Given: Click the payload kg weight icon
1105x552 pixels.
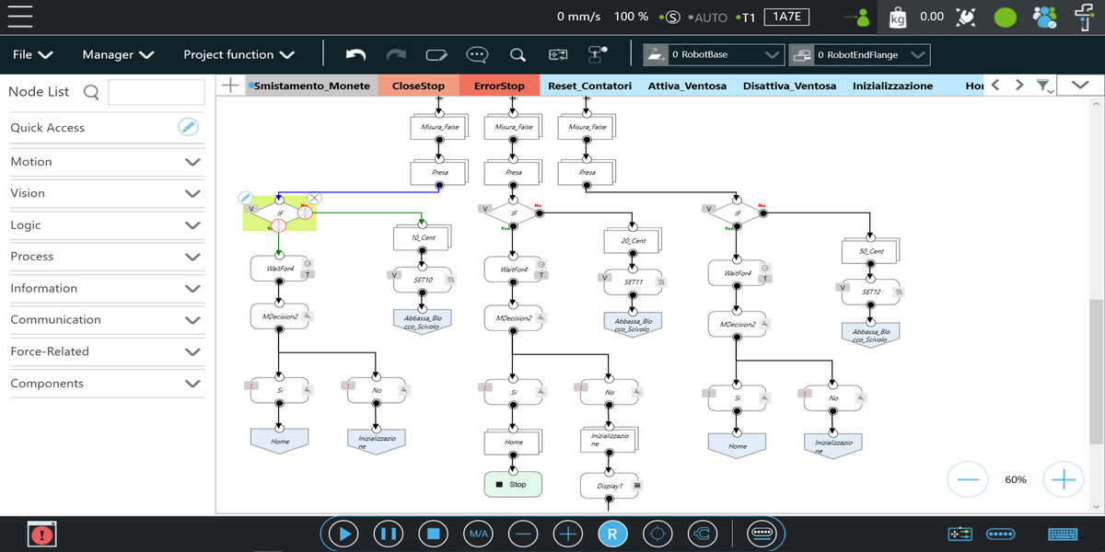Looking at the screenshot, I should click(x=897, y=17).
